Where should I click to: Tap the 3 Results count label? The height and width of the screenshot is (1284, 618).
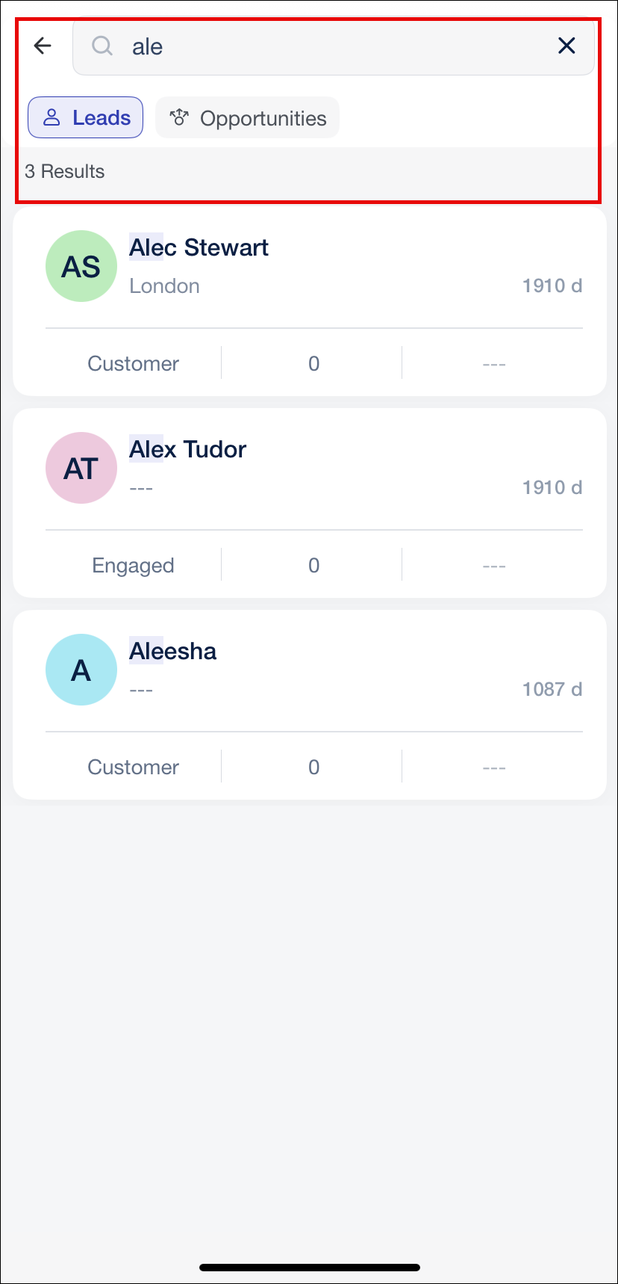tap(65, 171)
